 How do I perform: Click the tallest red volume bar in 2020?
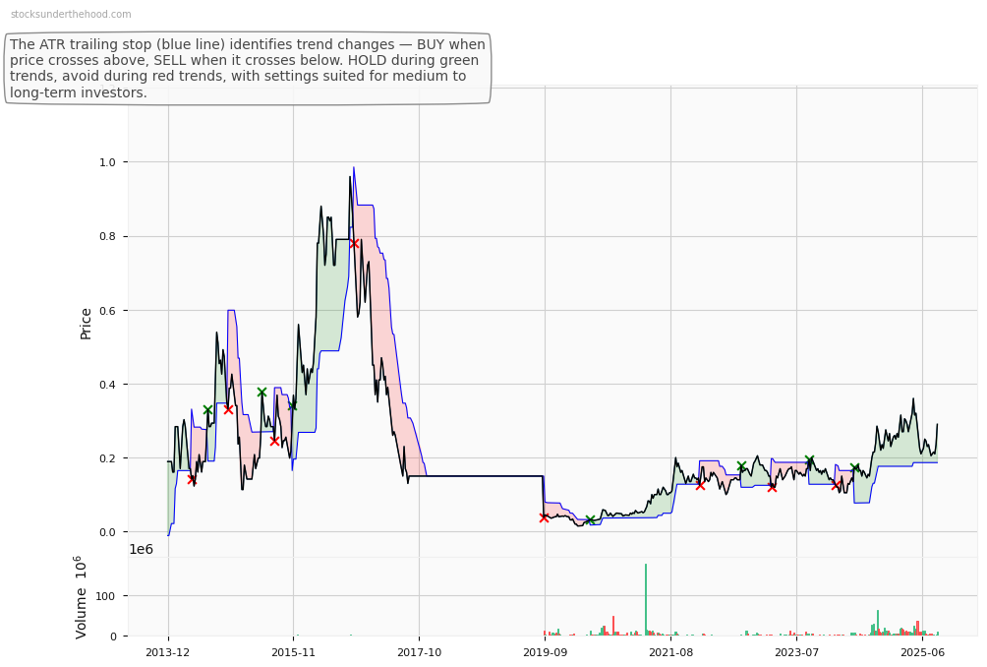tap(613, 626)
